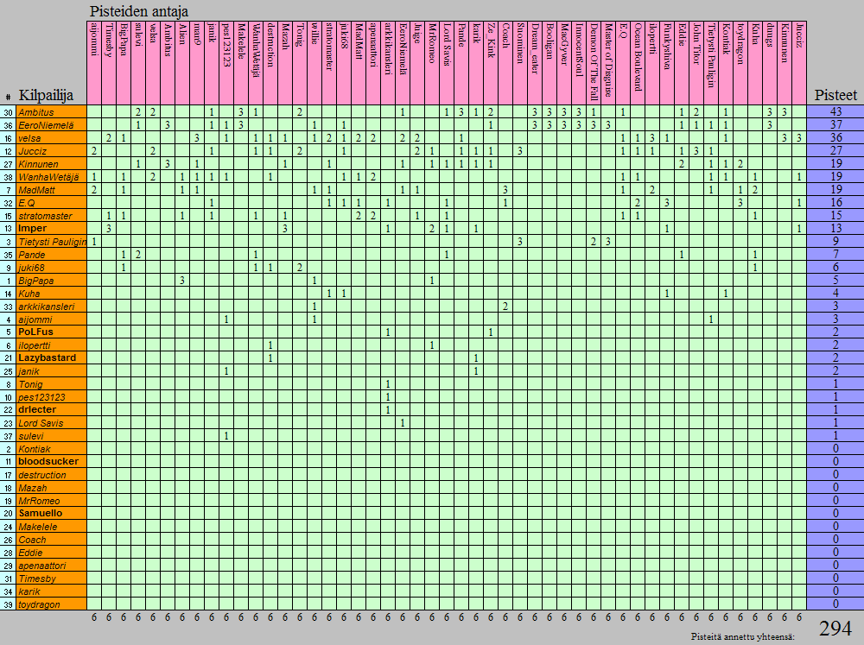Select the Funkyshiva column header

(x=667, y=63)
